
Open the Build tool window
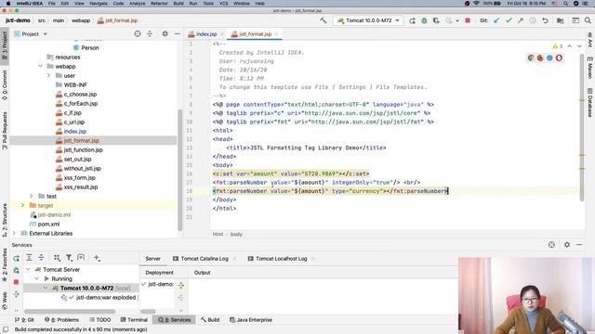point(210,320)
